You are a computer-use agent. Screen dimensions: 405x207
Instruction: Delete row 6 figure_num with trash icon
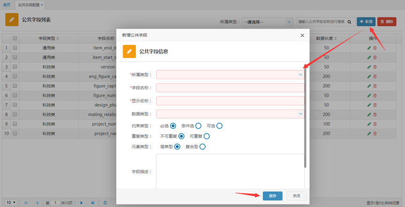[375, 96]
